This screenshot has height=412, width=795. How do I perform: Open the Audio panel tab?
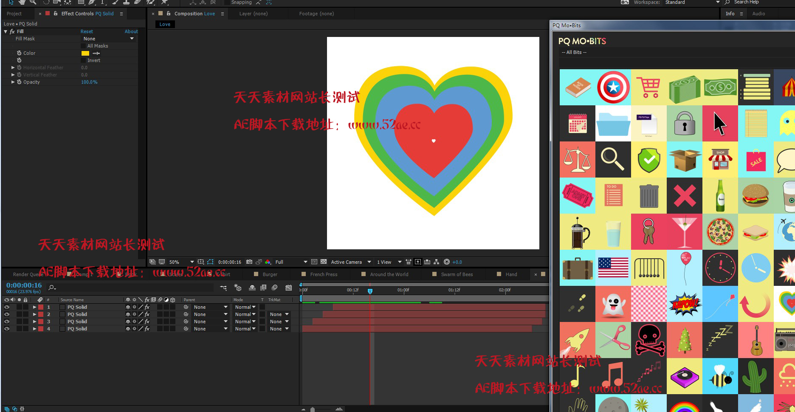coord(758,14)
